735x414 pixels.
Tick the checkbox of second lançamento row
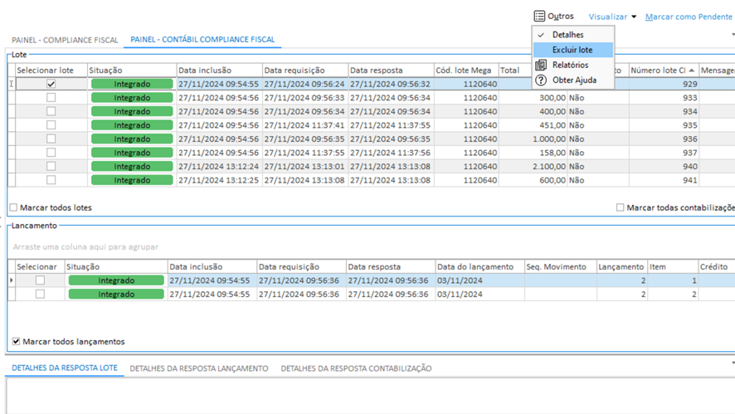point(40,294)
